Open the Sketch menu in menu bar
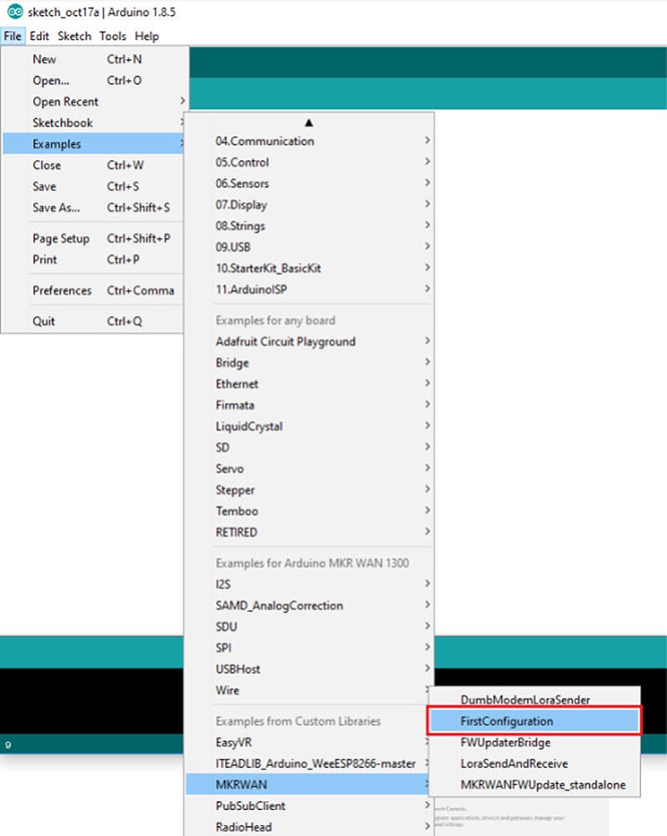 click(x=74, y=37)
